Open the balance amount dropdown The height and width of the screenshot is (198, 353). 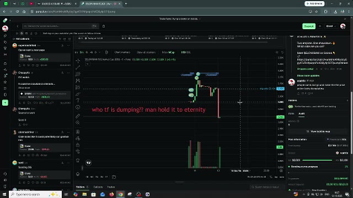tap(331, 26)
